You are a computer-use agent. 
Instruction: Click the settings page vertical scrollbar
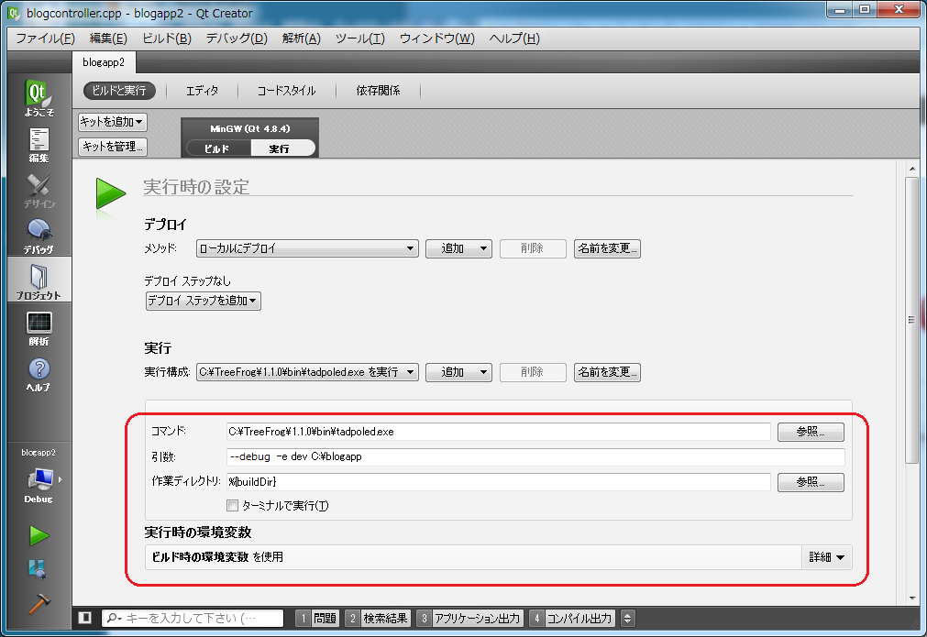tap(911, 320)
